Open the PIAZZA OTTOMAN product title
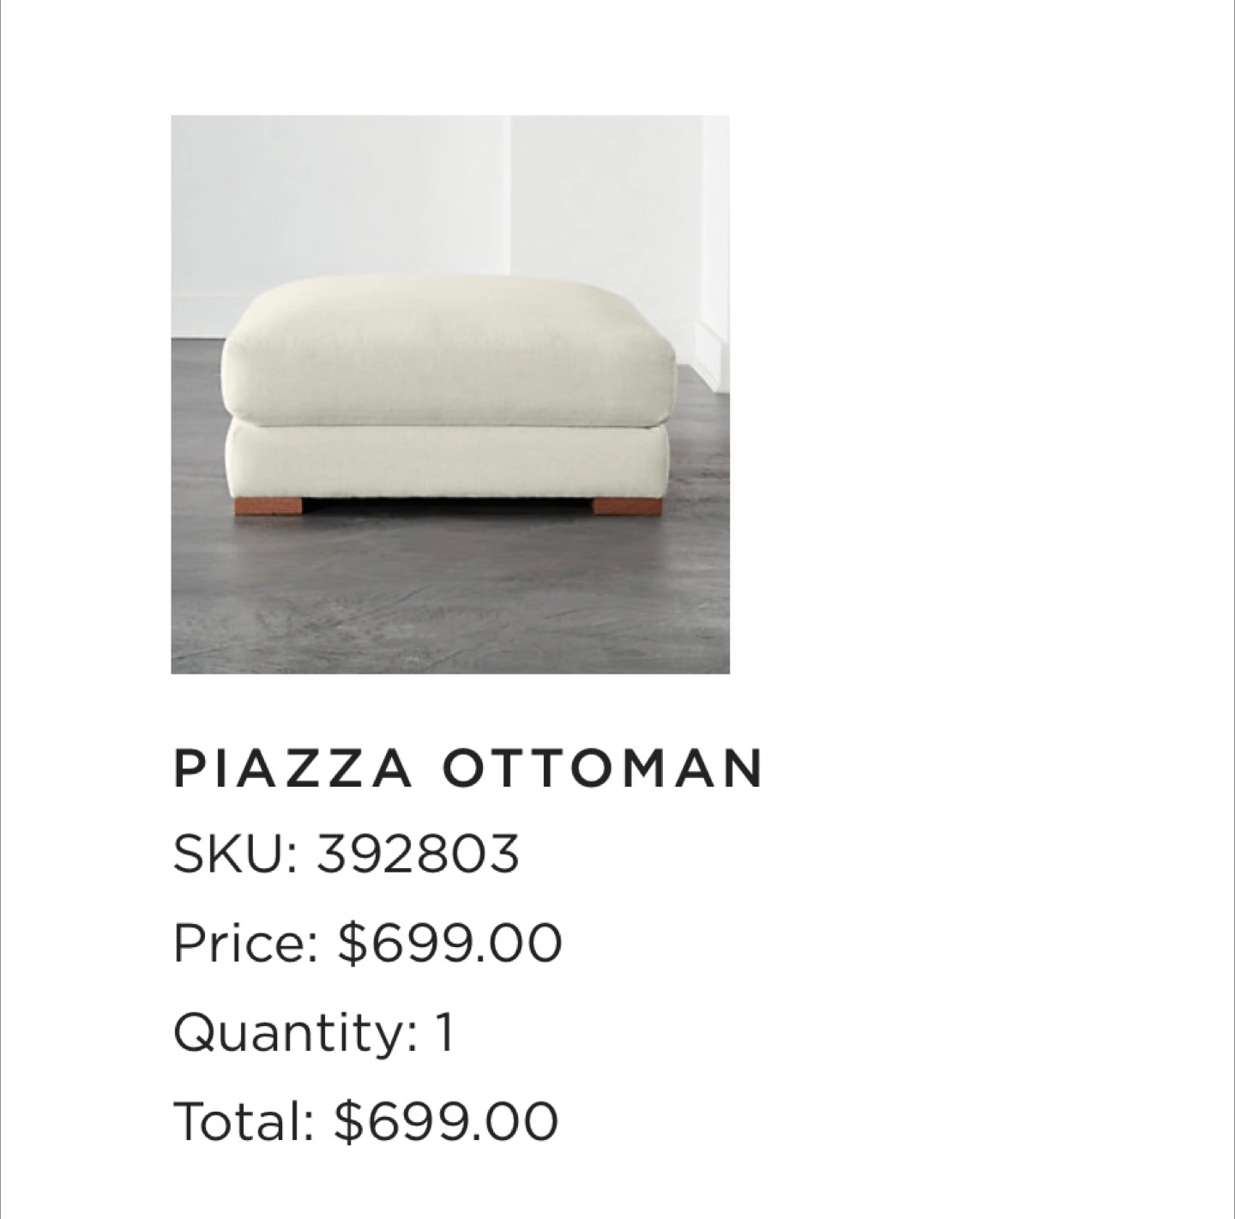The height and width of the screenshot is (1219, 1235). (x=468, y=768)
